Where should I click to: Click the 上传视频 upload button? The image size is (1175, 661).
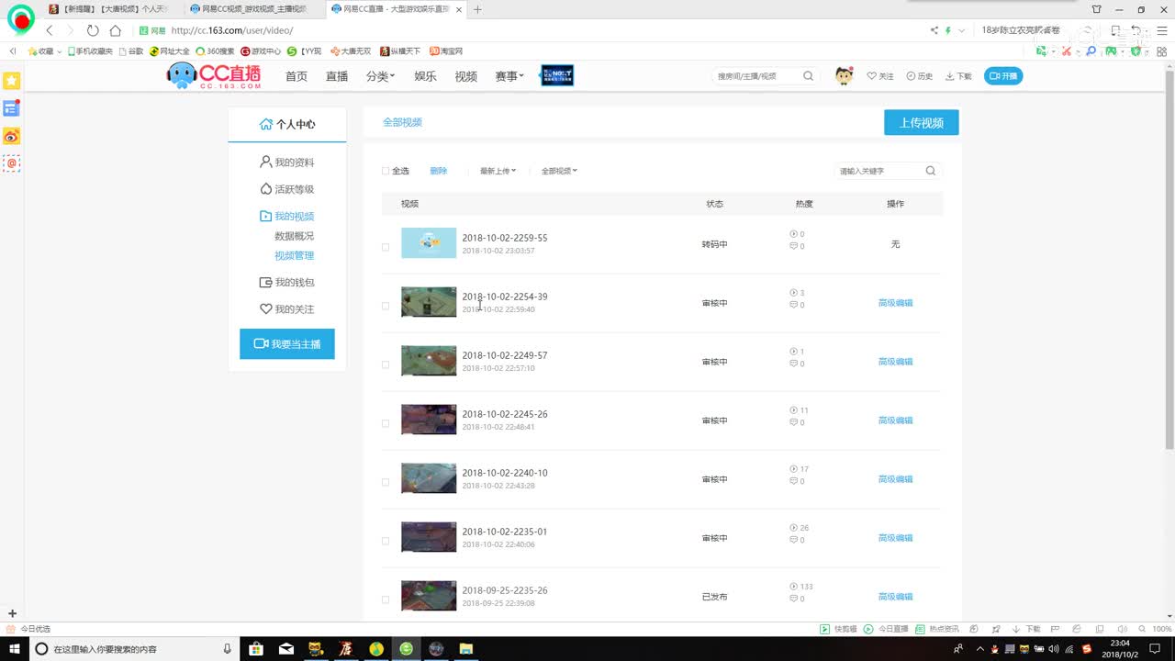(922, 122)
